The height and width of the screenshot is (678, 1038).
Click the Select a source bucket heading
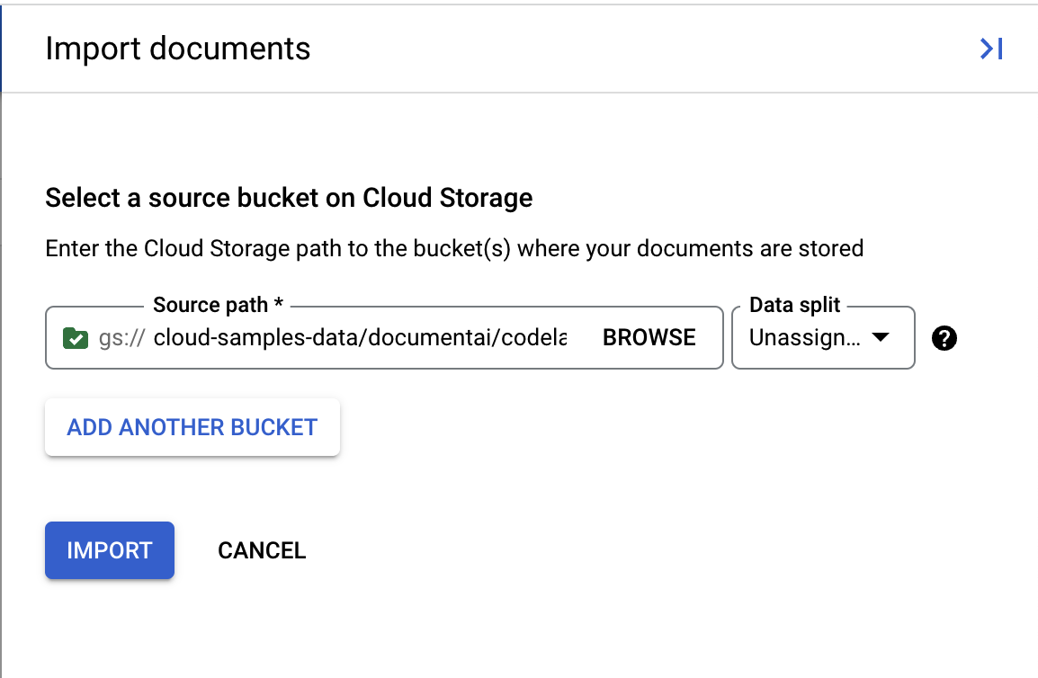289,198
